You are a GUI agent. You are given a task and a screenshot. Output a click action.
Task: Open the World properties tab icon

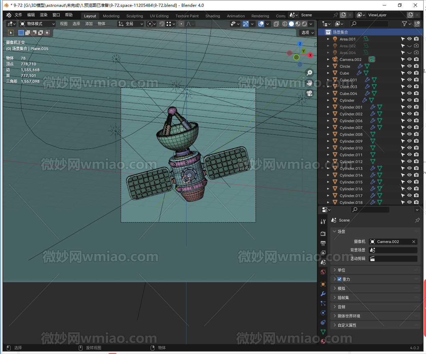coord(323,272)
